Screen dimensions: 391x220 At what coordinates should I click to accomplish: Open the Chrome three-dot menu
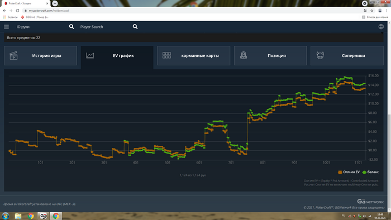pyautogui.click(x=387, y=11)
